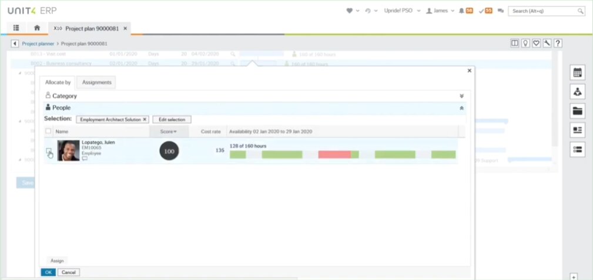The width and height of the screenshot is (593, 280).
Task: Click the Search (Alt+q) field
Action: [546, 11]
